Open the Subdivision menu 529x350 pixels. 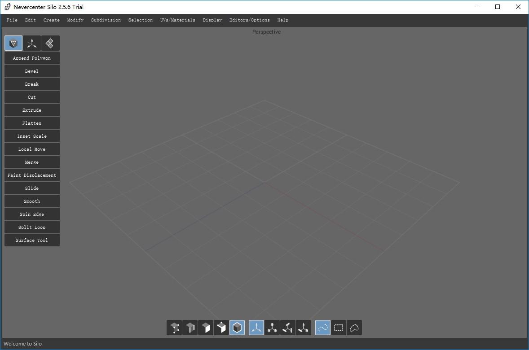click(x=106, y=20)
